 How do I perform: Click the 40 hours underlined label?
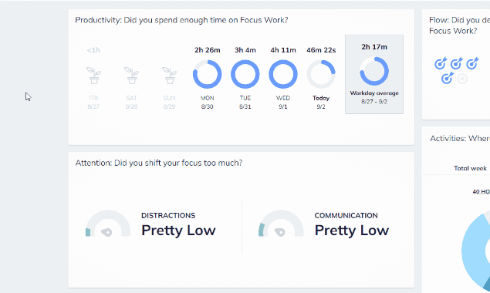pyautogui.click(x=482, y=191)
